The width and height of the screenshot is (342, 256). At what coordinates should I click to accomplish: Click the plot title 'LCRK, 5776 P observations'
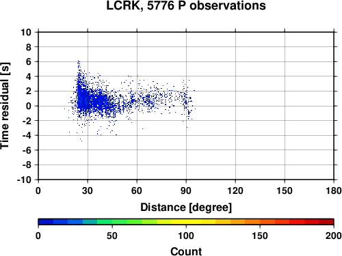pos(186,5)
